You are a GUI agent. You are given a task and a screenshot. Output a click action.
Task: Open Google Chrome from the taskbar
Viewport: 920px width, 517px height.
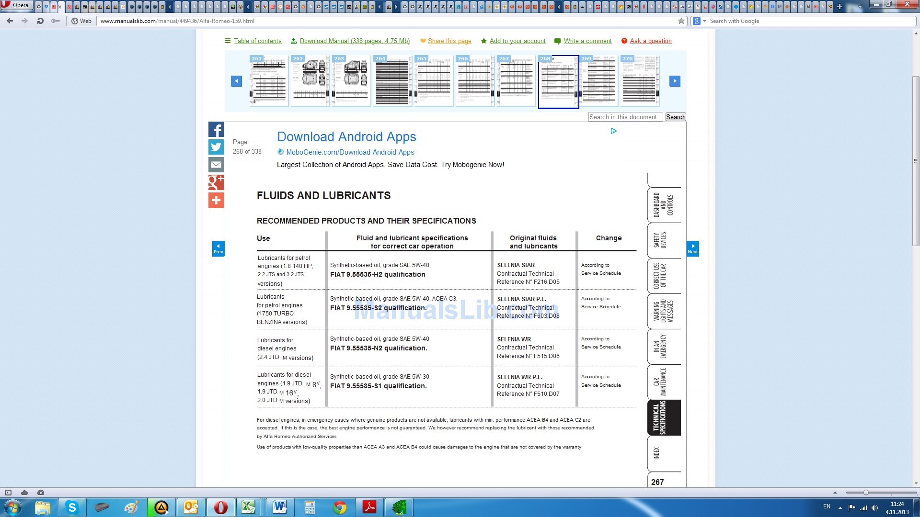(x=340, y=507)
